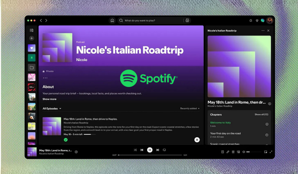Click the now playing bar thumbnail
This screenshot has width=298, height=174.
click(32, 152)
